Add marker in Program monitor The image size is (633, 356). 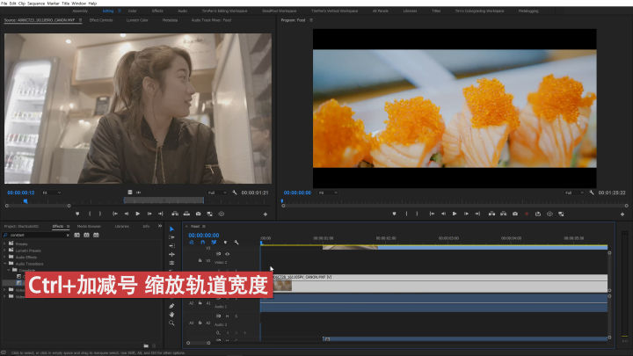coord(395,214)
